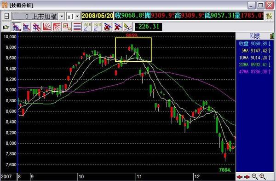Screen dimensions: 276x181
Task: Select the fan lines tool radiating up-right
Action: click(47, 27)
